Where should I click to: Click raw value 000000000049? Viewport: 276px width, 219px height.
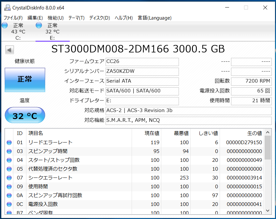point(244,160)
